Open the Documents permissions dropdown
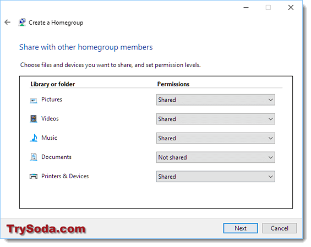This screenshot has width=311, height=247. [215, 157]
